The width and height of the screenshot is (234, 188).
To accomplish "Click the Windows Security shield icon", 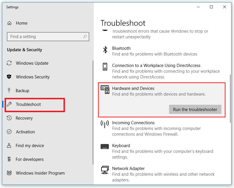I will click(9, 77).
